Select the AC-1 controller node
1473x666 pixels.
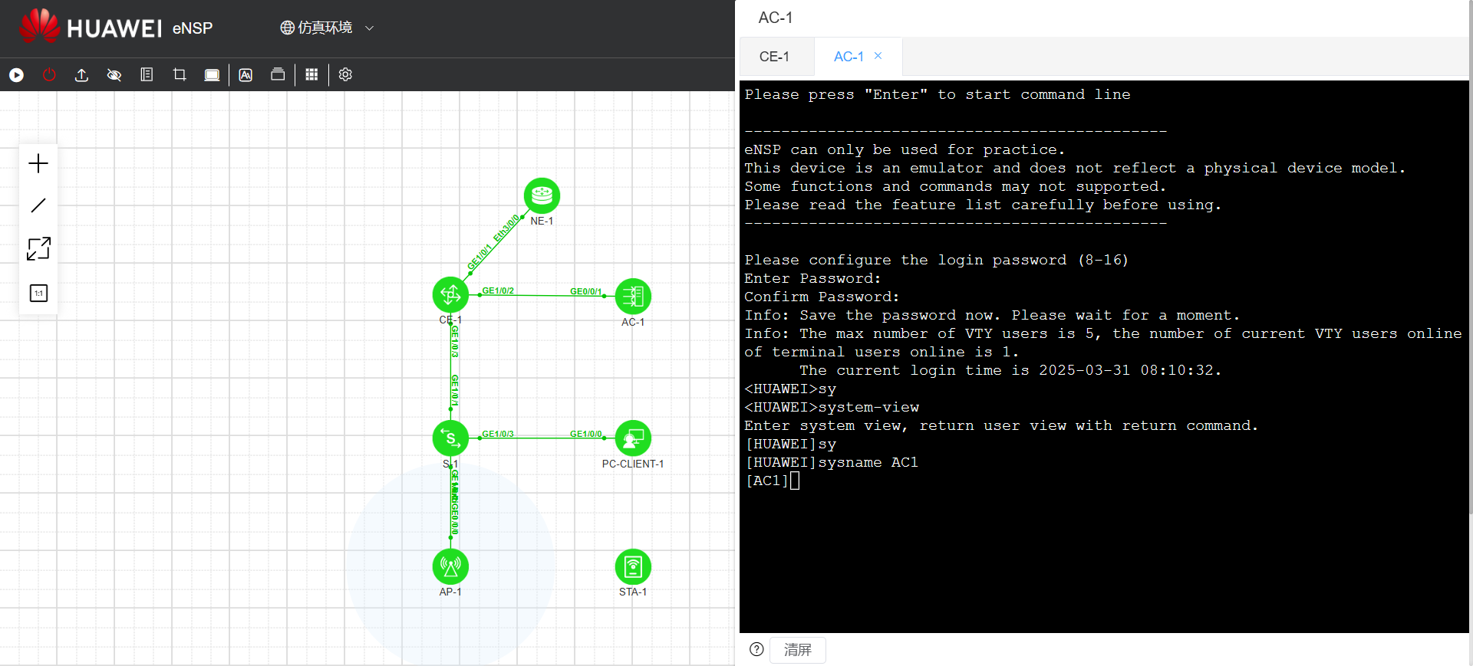click(x=633, y=297)
